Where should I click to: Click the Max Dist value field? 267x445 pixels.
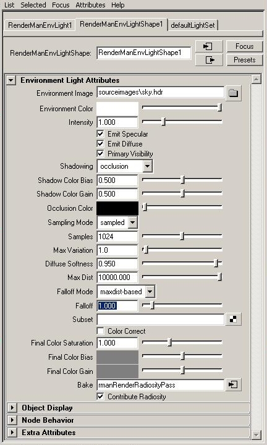tap(117, 278)
